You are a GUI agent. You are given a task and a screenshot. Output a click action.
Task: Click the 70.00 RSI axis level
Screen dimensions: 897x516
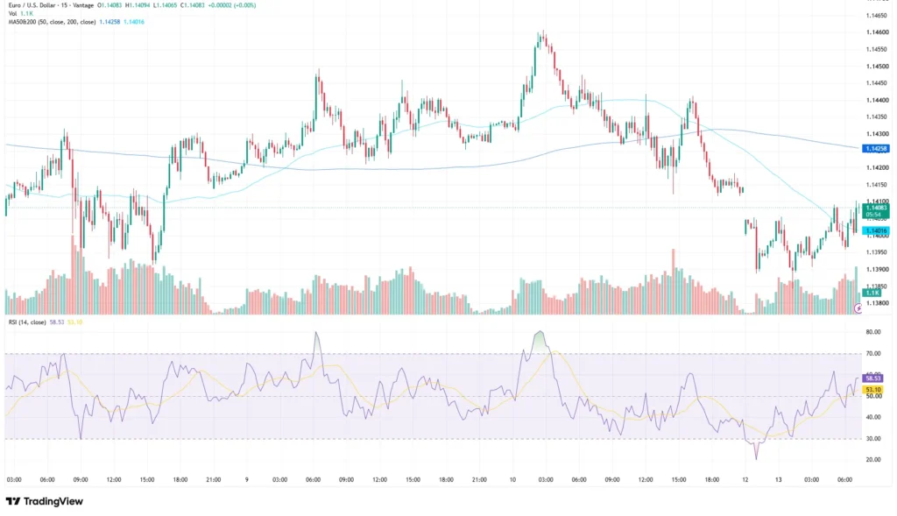873,354
